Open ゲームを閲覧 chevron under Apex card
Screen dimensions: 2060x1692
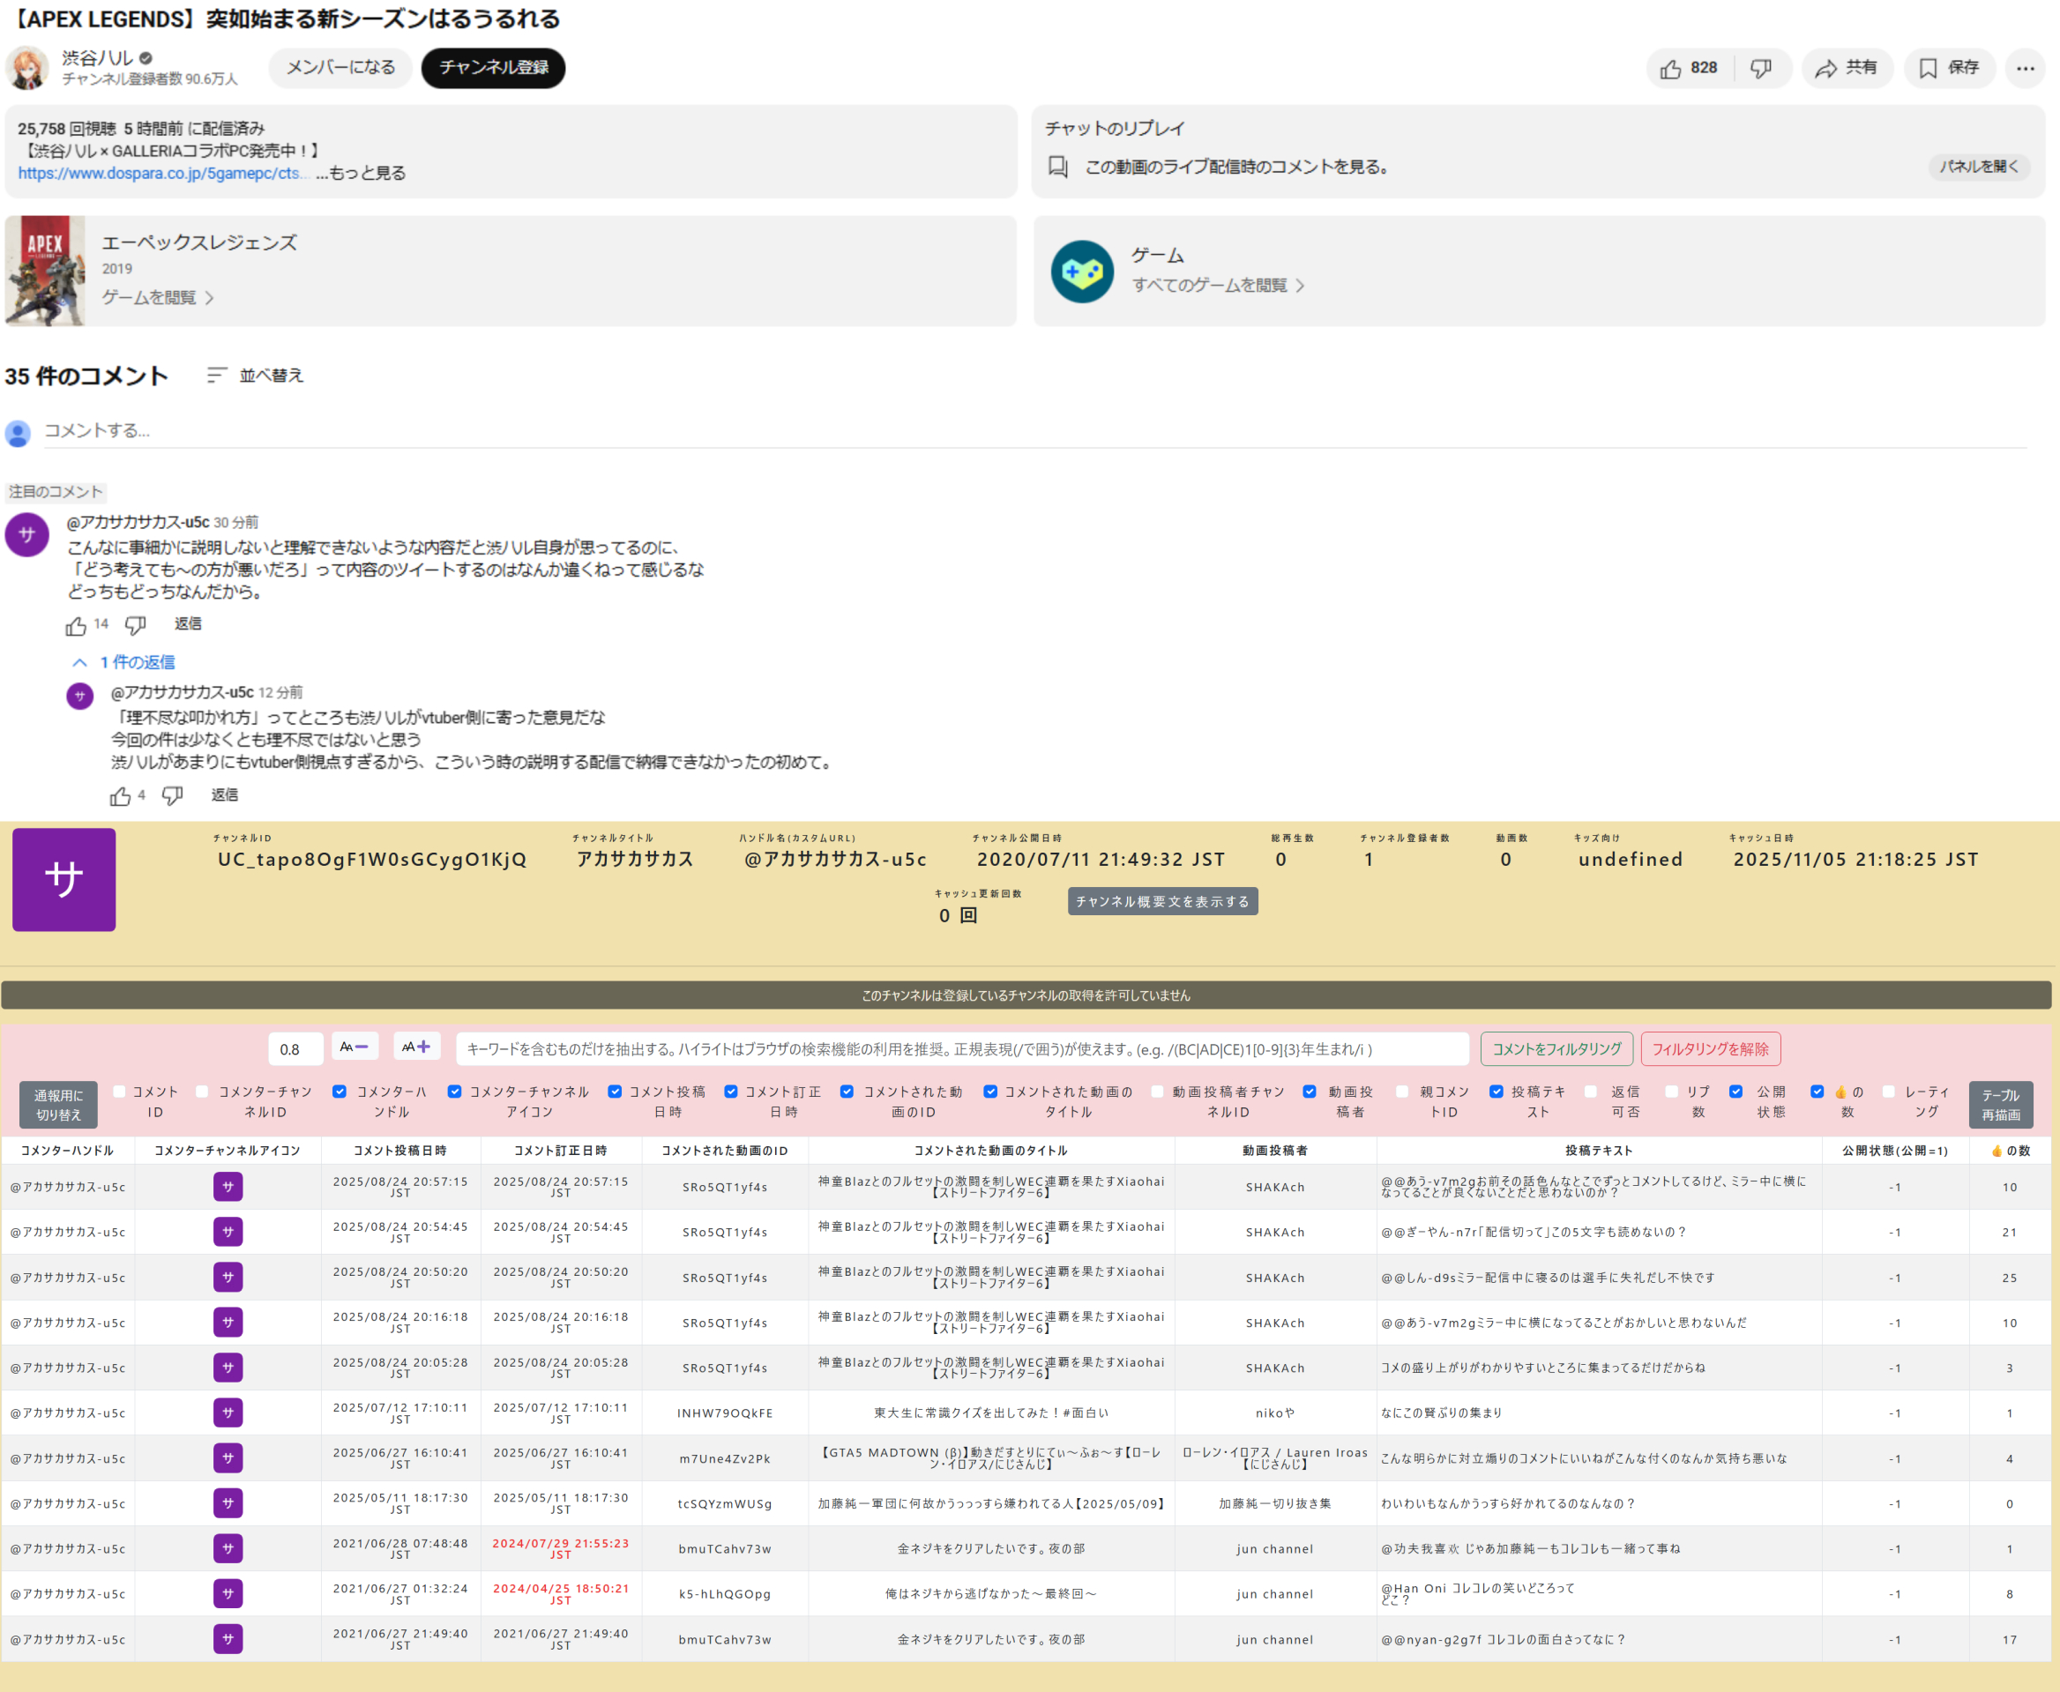(209, 297)
